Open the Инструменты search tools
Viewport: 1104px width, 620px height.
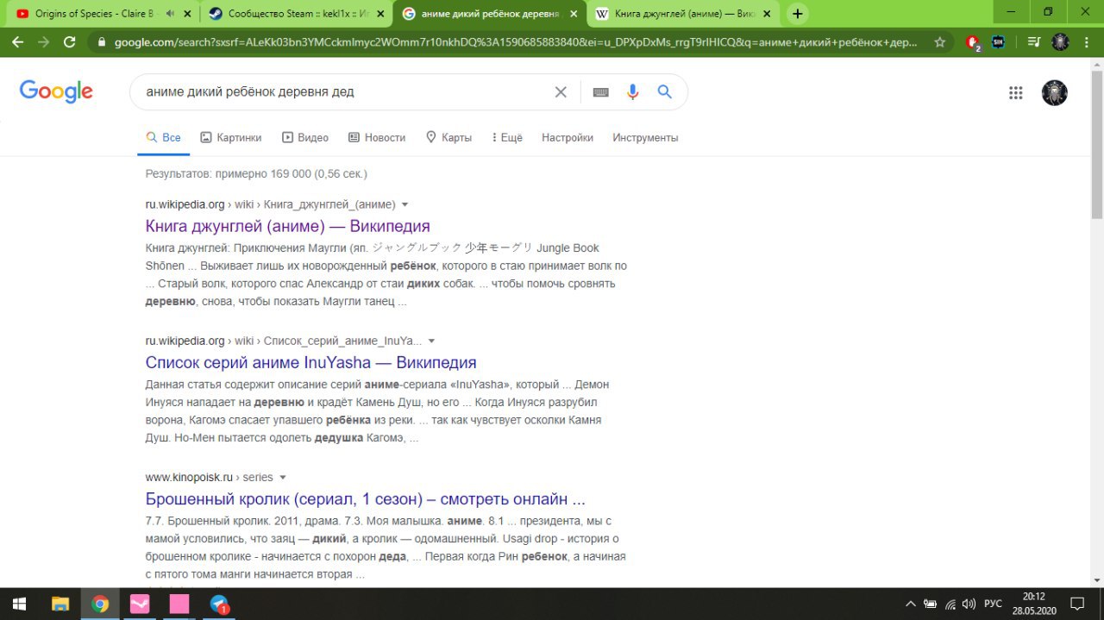[645, 138]
